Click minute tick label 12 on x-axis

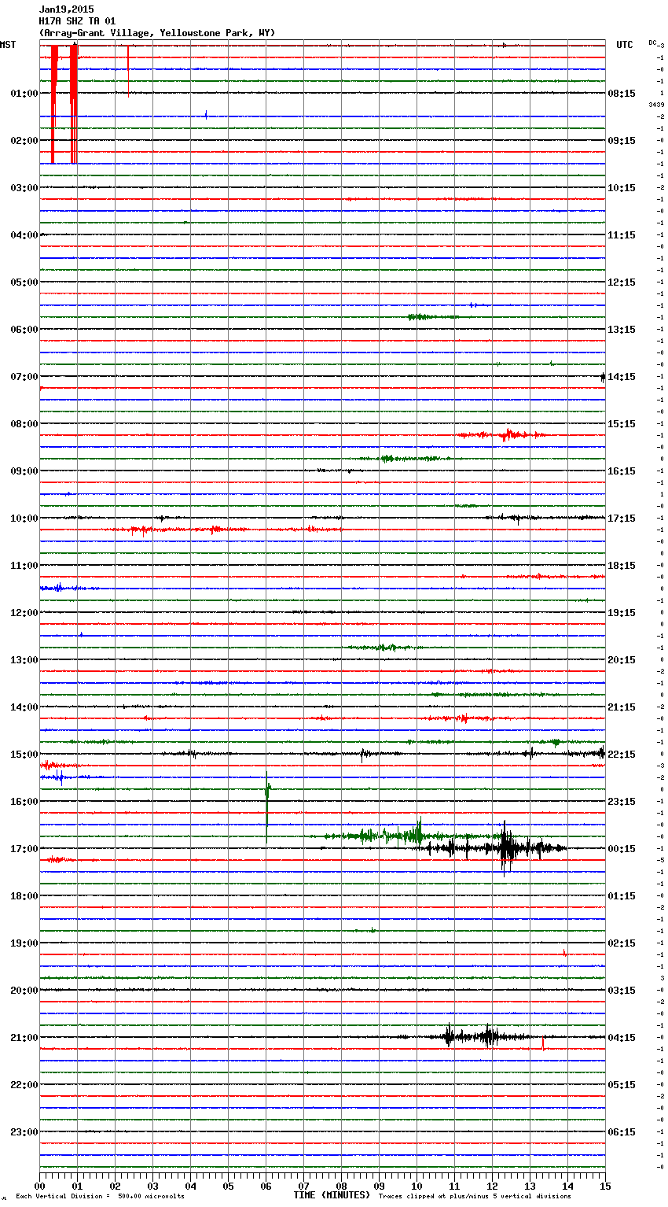tap(493, 1186)
